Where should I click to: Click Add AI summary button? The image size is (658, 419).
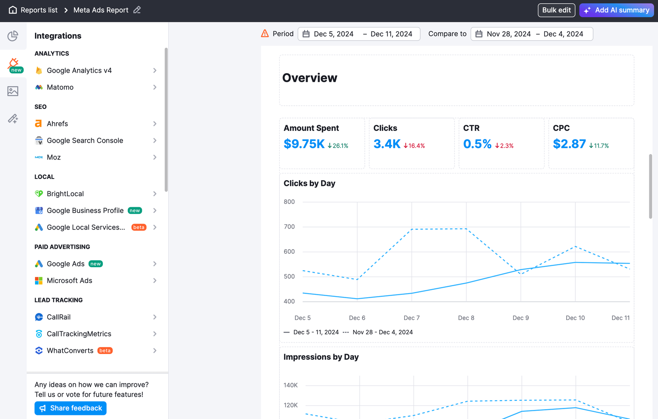(x=616, y=10)
